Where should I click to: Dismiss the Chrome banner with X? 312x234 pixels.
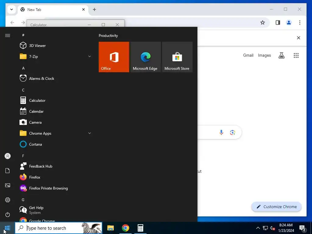click(x=299, y=38)
